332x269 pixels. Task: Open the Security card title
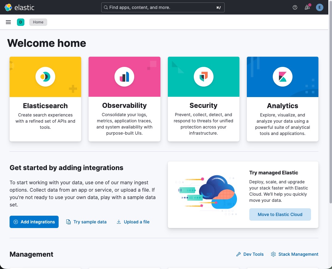point(203,105)
